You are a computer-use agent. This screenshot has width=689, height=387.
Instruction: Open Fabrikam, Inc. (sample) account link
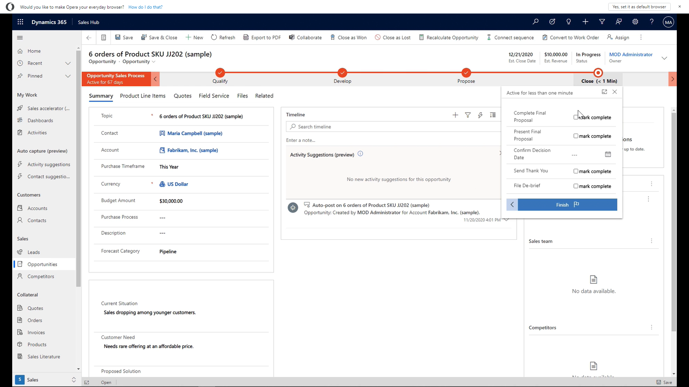[192, 150]
